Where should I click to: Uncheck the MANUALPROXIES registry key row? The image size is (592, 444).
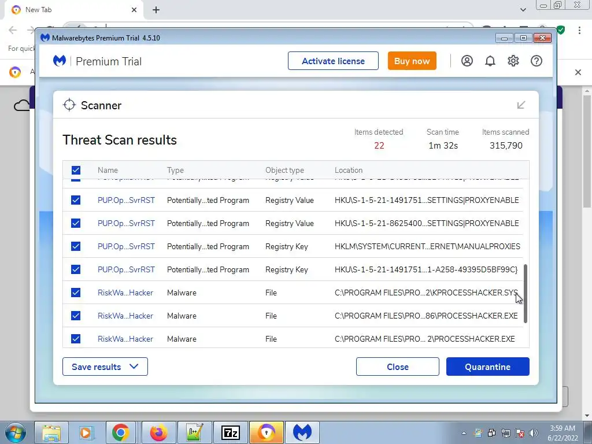tap(76, 246)
